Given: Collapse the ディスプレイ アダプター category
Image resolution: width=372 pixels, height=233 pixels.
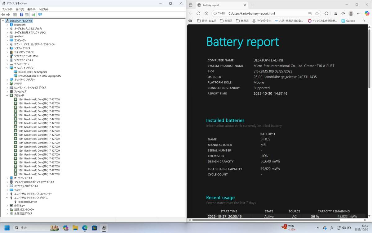Looking at the screenshot, I should point(7,68).
